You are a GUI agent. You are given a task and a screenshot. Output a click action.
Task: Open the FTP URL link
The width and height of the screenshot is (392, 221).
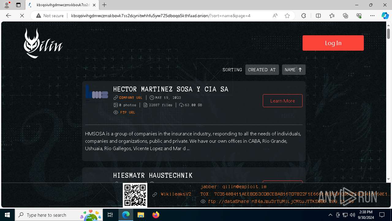[128, 112]
